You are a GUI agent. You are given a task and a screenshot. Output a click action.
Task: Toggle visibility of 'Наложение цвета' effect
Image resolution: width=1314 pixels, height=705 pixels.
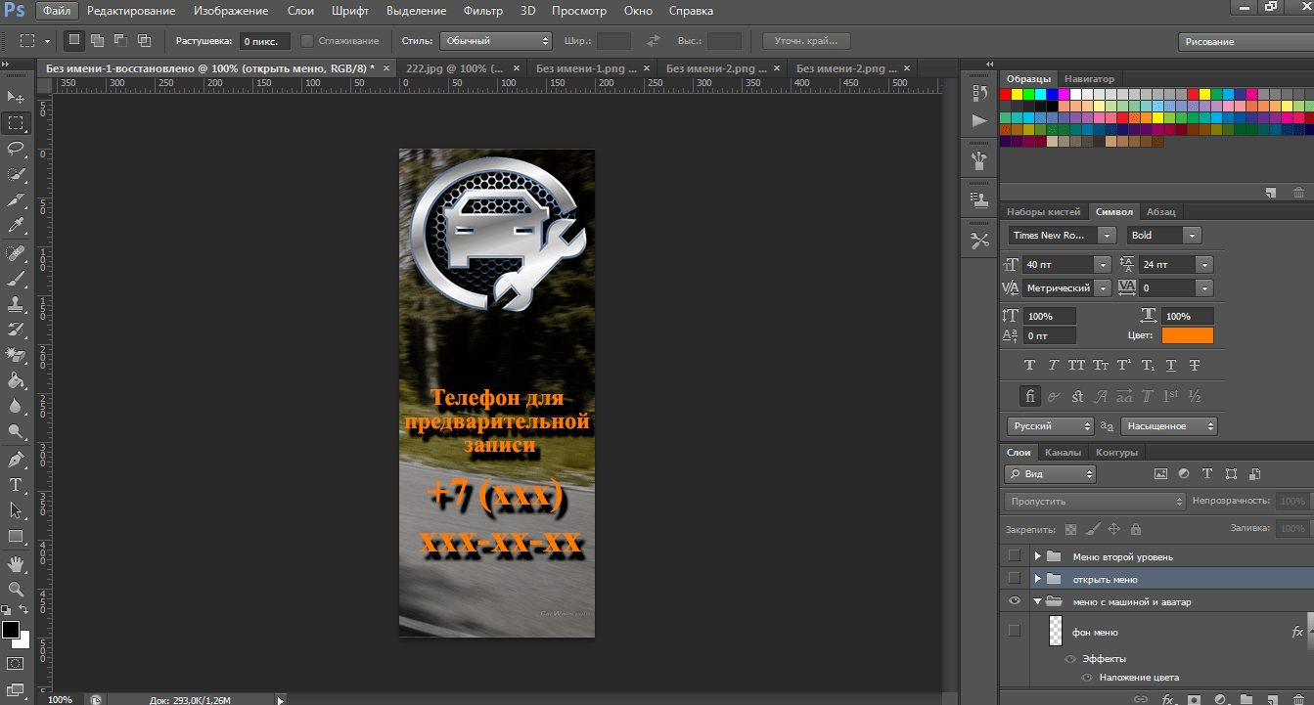[x=1087, y=677]
